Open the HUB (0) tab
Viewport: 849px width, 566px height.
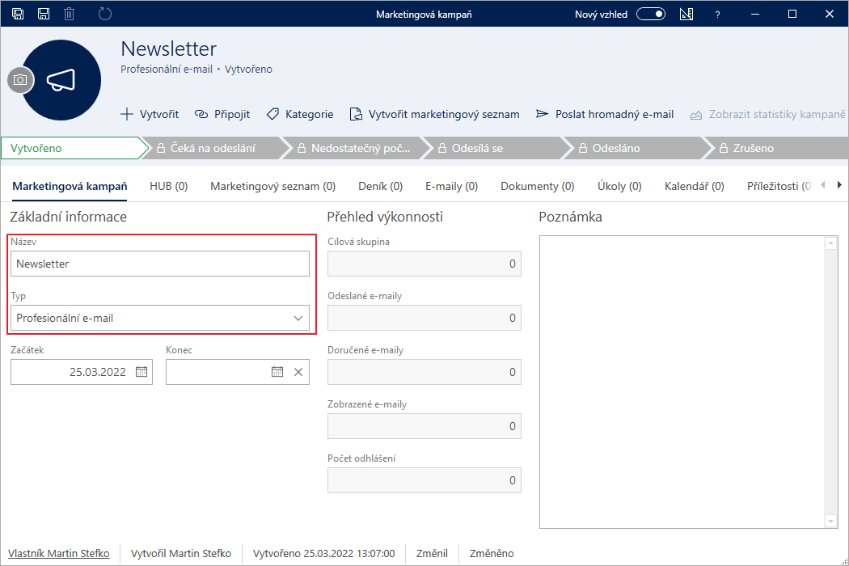tap(169, 186)
